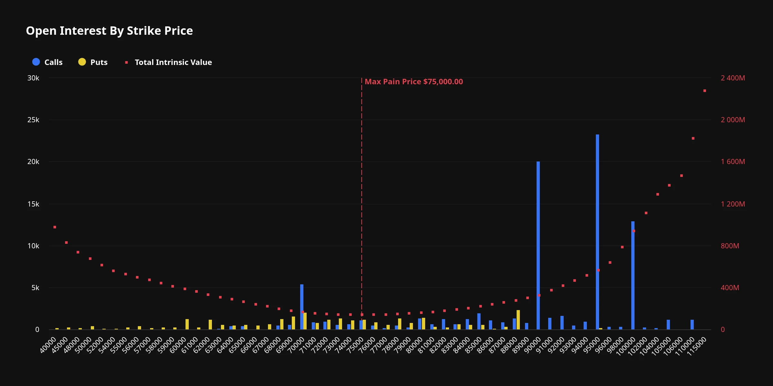Click the 75000 strike axis label
Screen dimensions: 773x386
coord(355,345)
